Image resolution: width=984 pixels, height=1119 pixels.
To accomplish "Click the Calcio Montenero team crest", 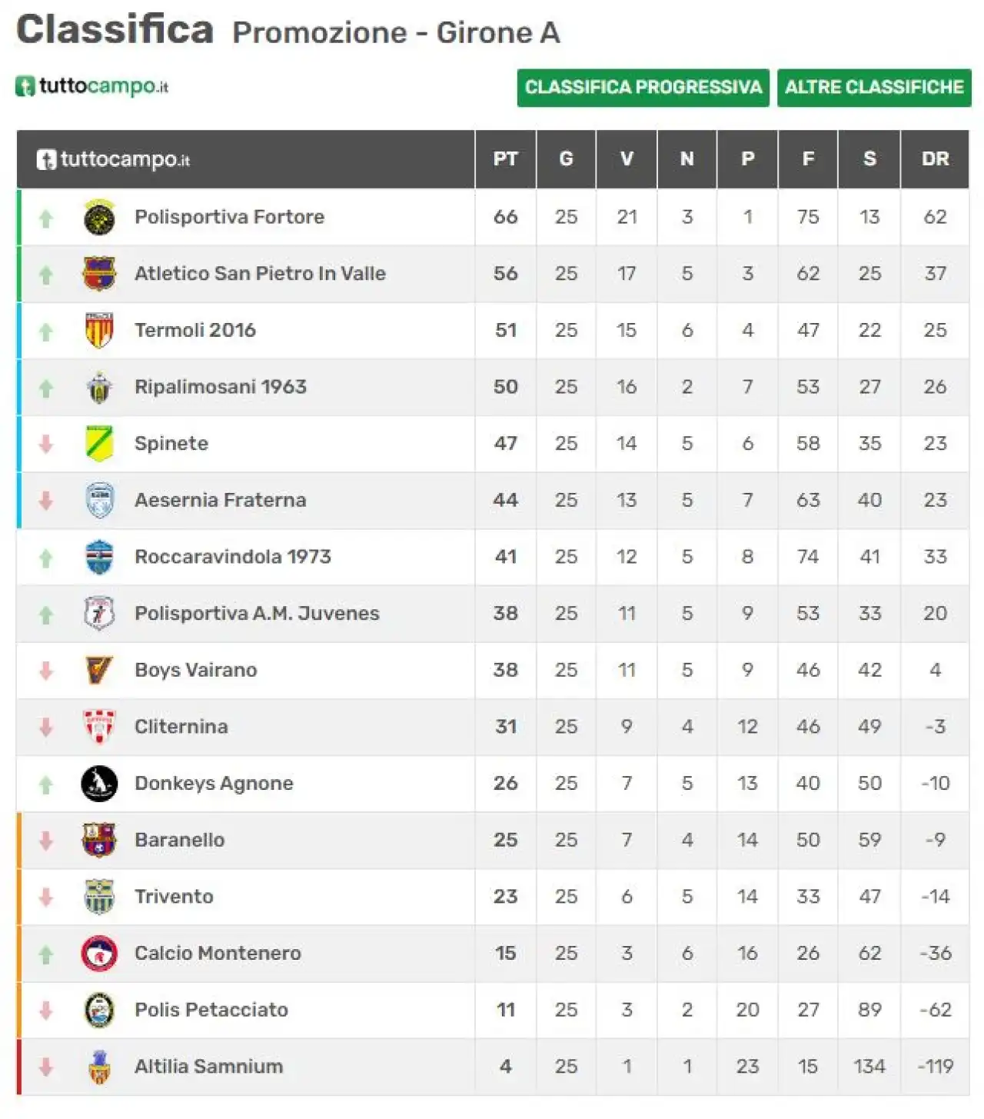I will pyautogui.click(x=99, y=954).
